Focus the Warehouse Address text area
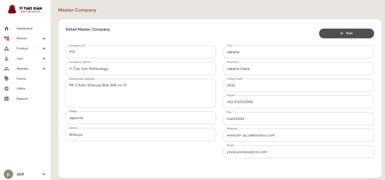 pyautogui.click(x=141, y=94)
